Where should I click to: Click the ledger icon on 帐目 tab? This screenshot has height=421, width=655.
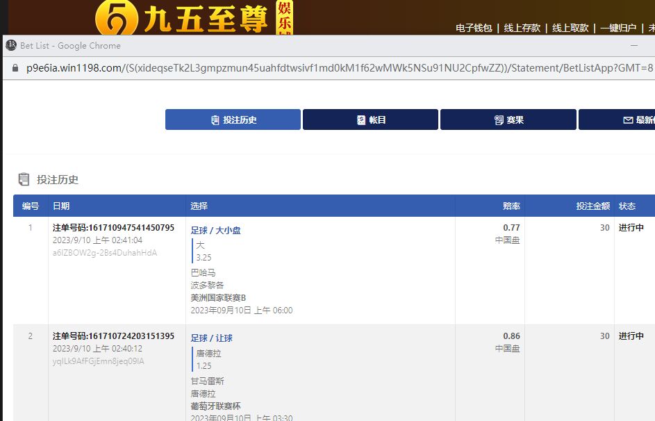(361, 120)
